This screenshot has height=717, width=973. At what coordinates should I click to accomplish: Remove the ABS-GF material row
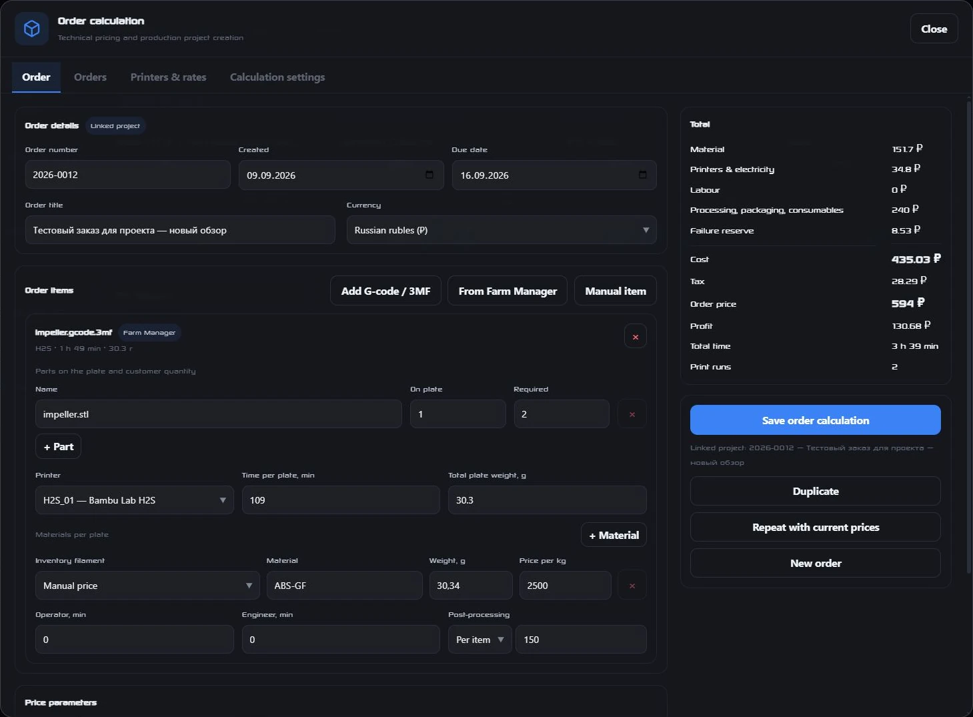click(x=632, y=586)
